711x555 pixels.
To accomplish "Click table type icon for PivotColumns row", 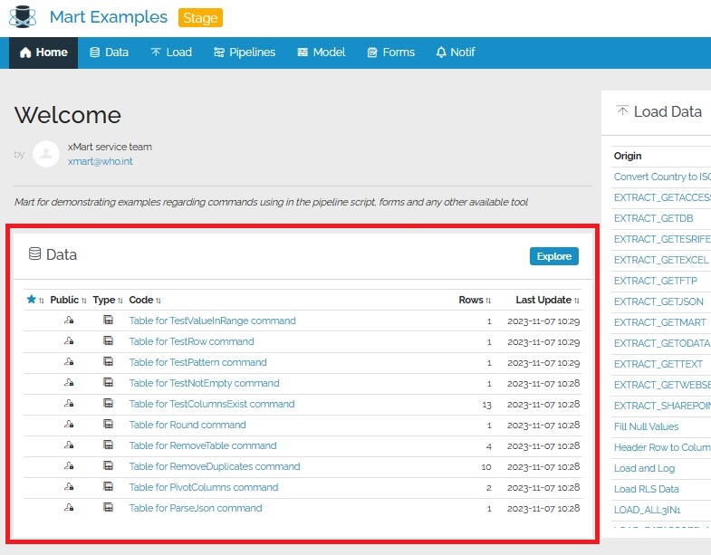I will click(109, 486).
